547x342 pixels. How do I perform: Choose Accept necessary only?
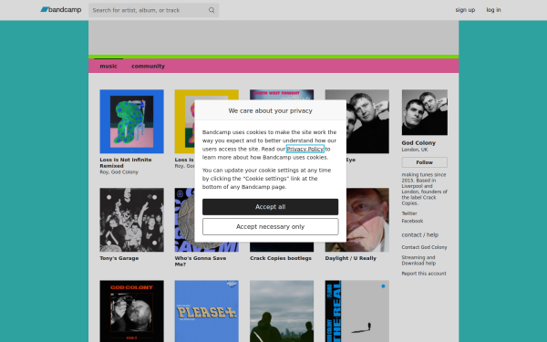271,227
